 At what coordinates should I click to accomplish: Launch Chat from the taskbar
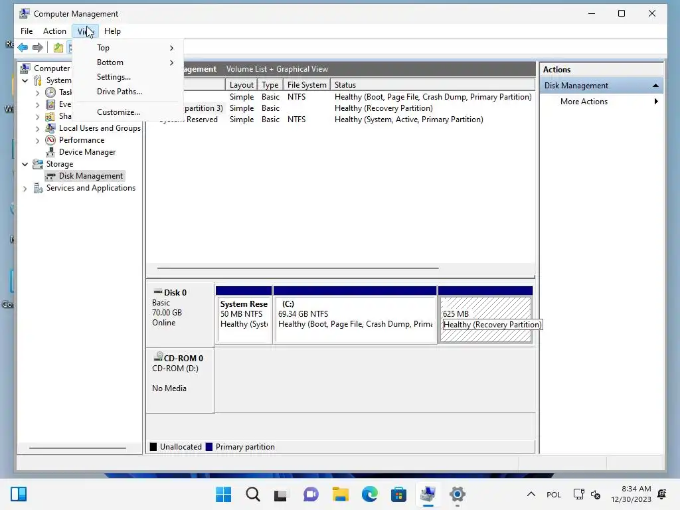point(311,494)
